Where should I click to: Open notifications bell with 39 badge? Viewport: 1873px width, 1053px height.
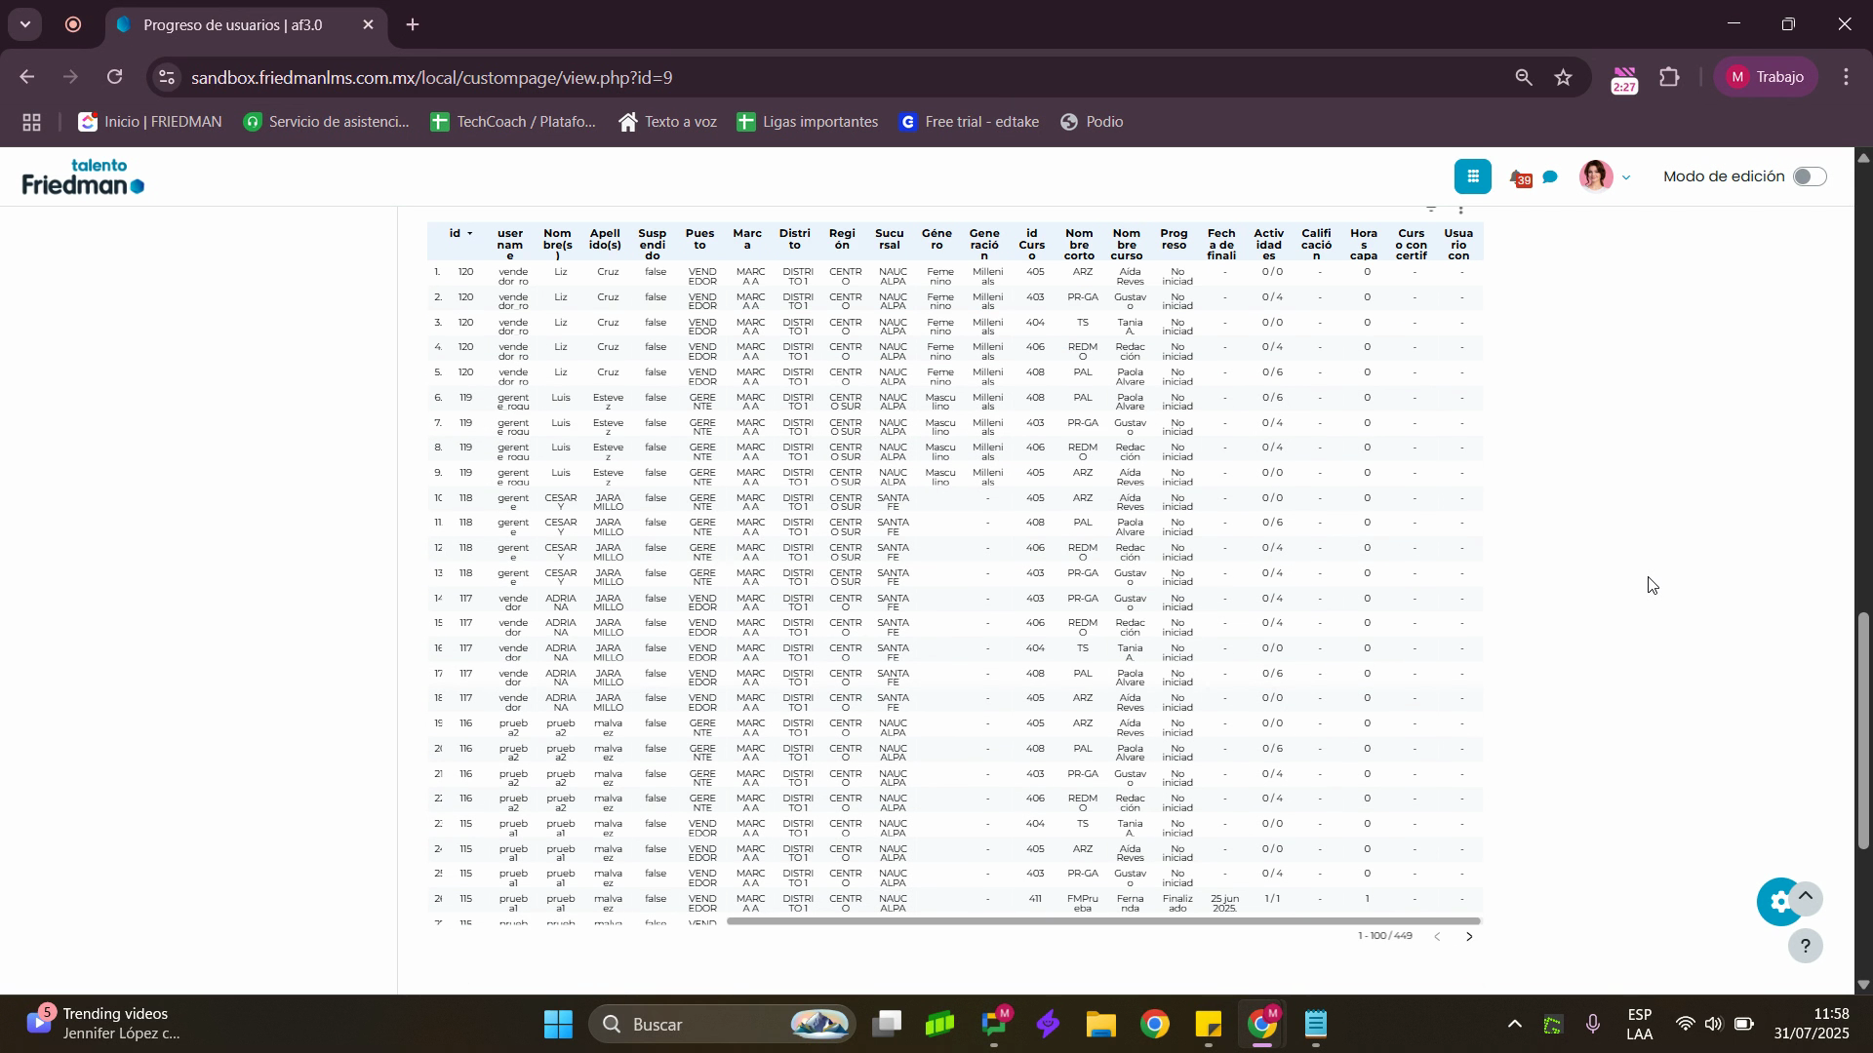[x=1519, y=177]
